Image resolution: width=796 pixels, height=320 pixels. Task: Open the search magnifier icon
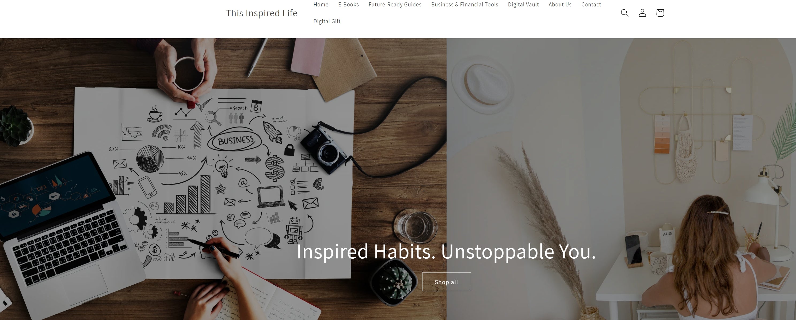coord(624,13)
